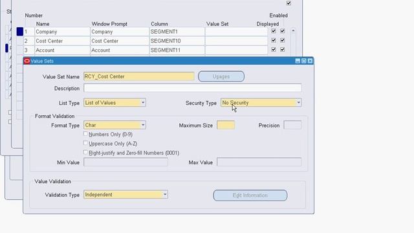This screenshot has height=233, width=414.
Task: Edit the Value Set Name field
Action: (x=139, y=76)
